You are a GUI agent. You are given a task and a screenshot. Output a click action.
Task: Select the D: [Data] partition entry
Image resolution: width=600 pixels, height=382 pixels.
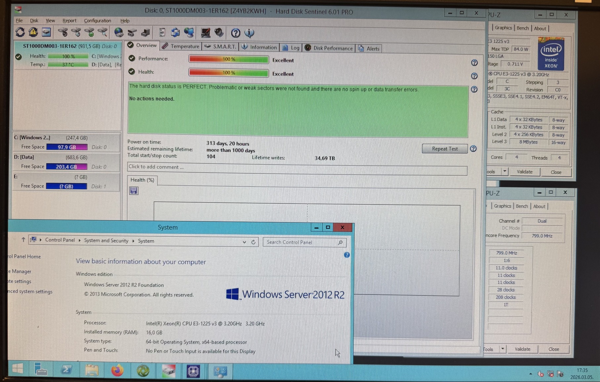[66, 162]
